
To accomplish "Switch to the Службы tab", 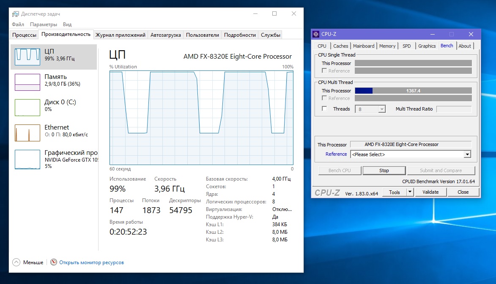I will tap(271, 35).
